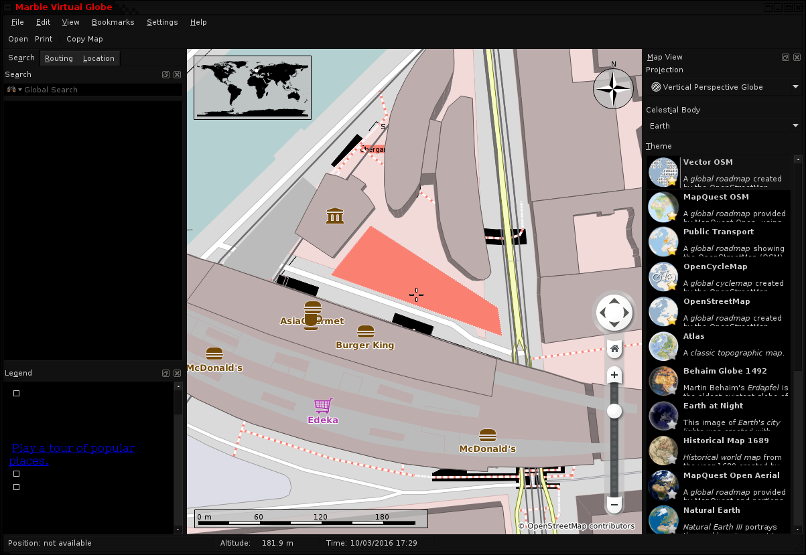Click the map scale bar
This screenshot has width=806, height=555.
click(x=312, y=519)
